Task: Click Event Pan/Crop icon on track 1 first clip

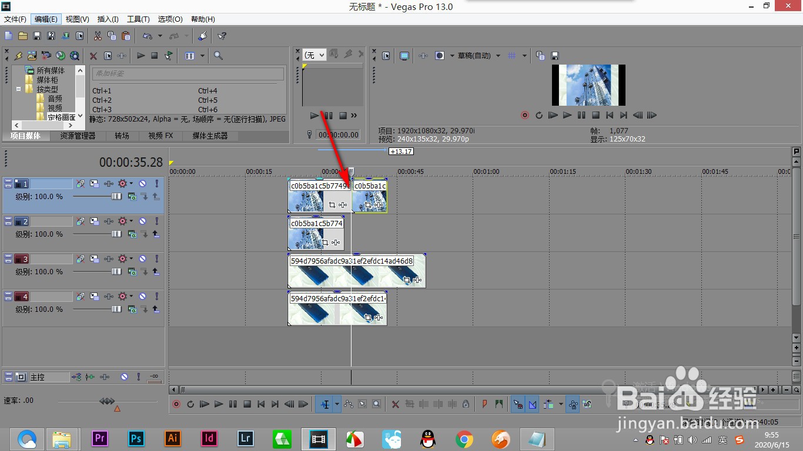Action: pyautogui.click(x=332, y=205)
